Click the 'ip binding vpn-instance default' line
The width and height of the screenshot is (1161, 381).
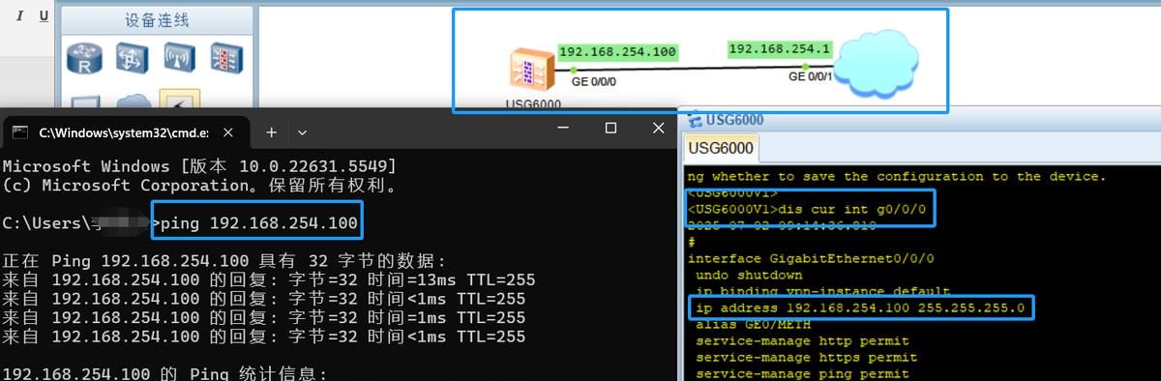pos(822,291)
